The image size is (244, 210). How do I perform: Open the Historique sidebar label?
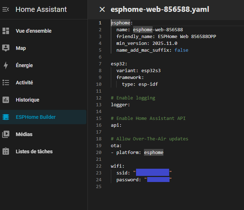coord(27,100)
